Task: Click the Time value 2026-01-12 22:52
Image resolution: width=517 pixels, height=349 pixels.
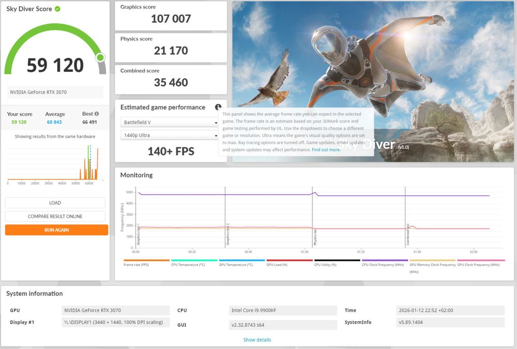Action: 450,310
